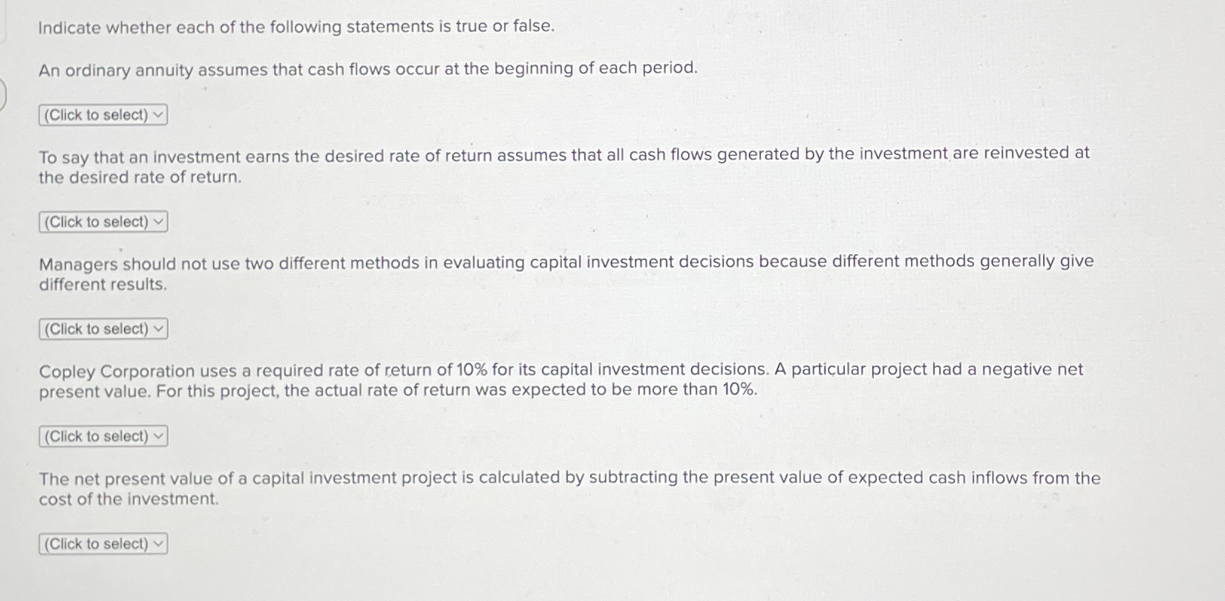Open the dropdown under the two different methods statement
The image size is (1225, 601).
coord(102,328)
